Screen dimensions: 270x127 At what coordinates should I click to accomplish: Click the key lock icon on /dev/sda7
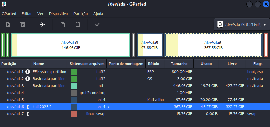pyautogui.click(x=28, y=114)
